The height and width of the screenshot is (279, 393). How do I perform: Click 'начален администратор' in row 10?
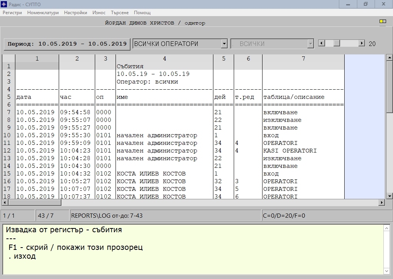point(164,135)
